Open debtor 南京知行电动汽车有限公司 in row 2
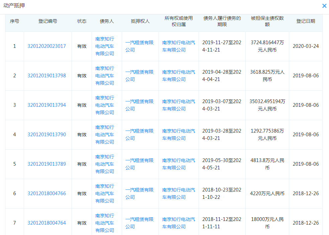Screen dimensions: 329x235 click(105, 76)
